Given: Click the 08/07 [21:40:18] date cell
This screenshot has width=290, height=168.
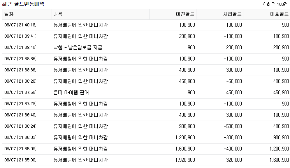Looking at the screenshot, I should pyautogui.click(x=20, y=25).
